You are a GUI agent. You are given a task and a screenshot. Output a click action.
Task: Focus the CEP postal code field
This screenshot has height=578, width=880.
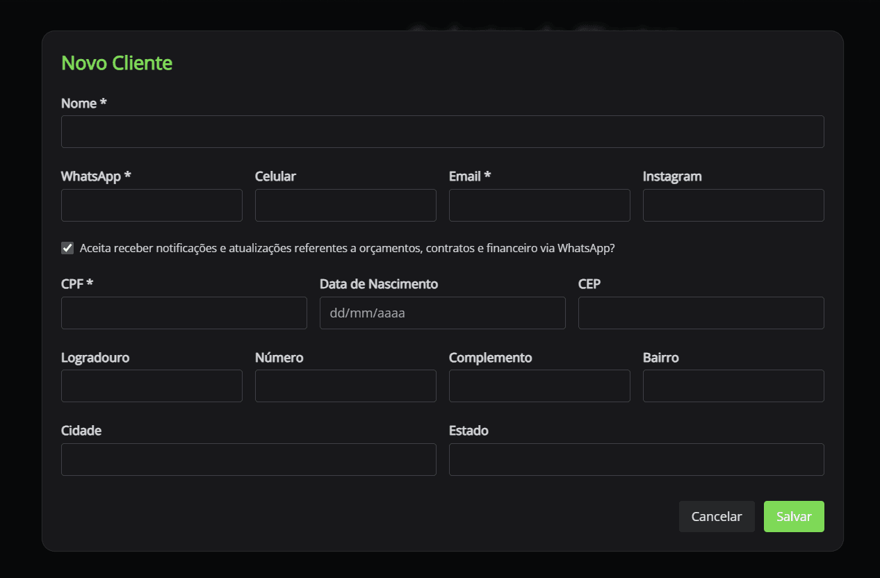701,313
